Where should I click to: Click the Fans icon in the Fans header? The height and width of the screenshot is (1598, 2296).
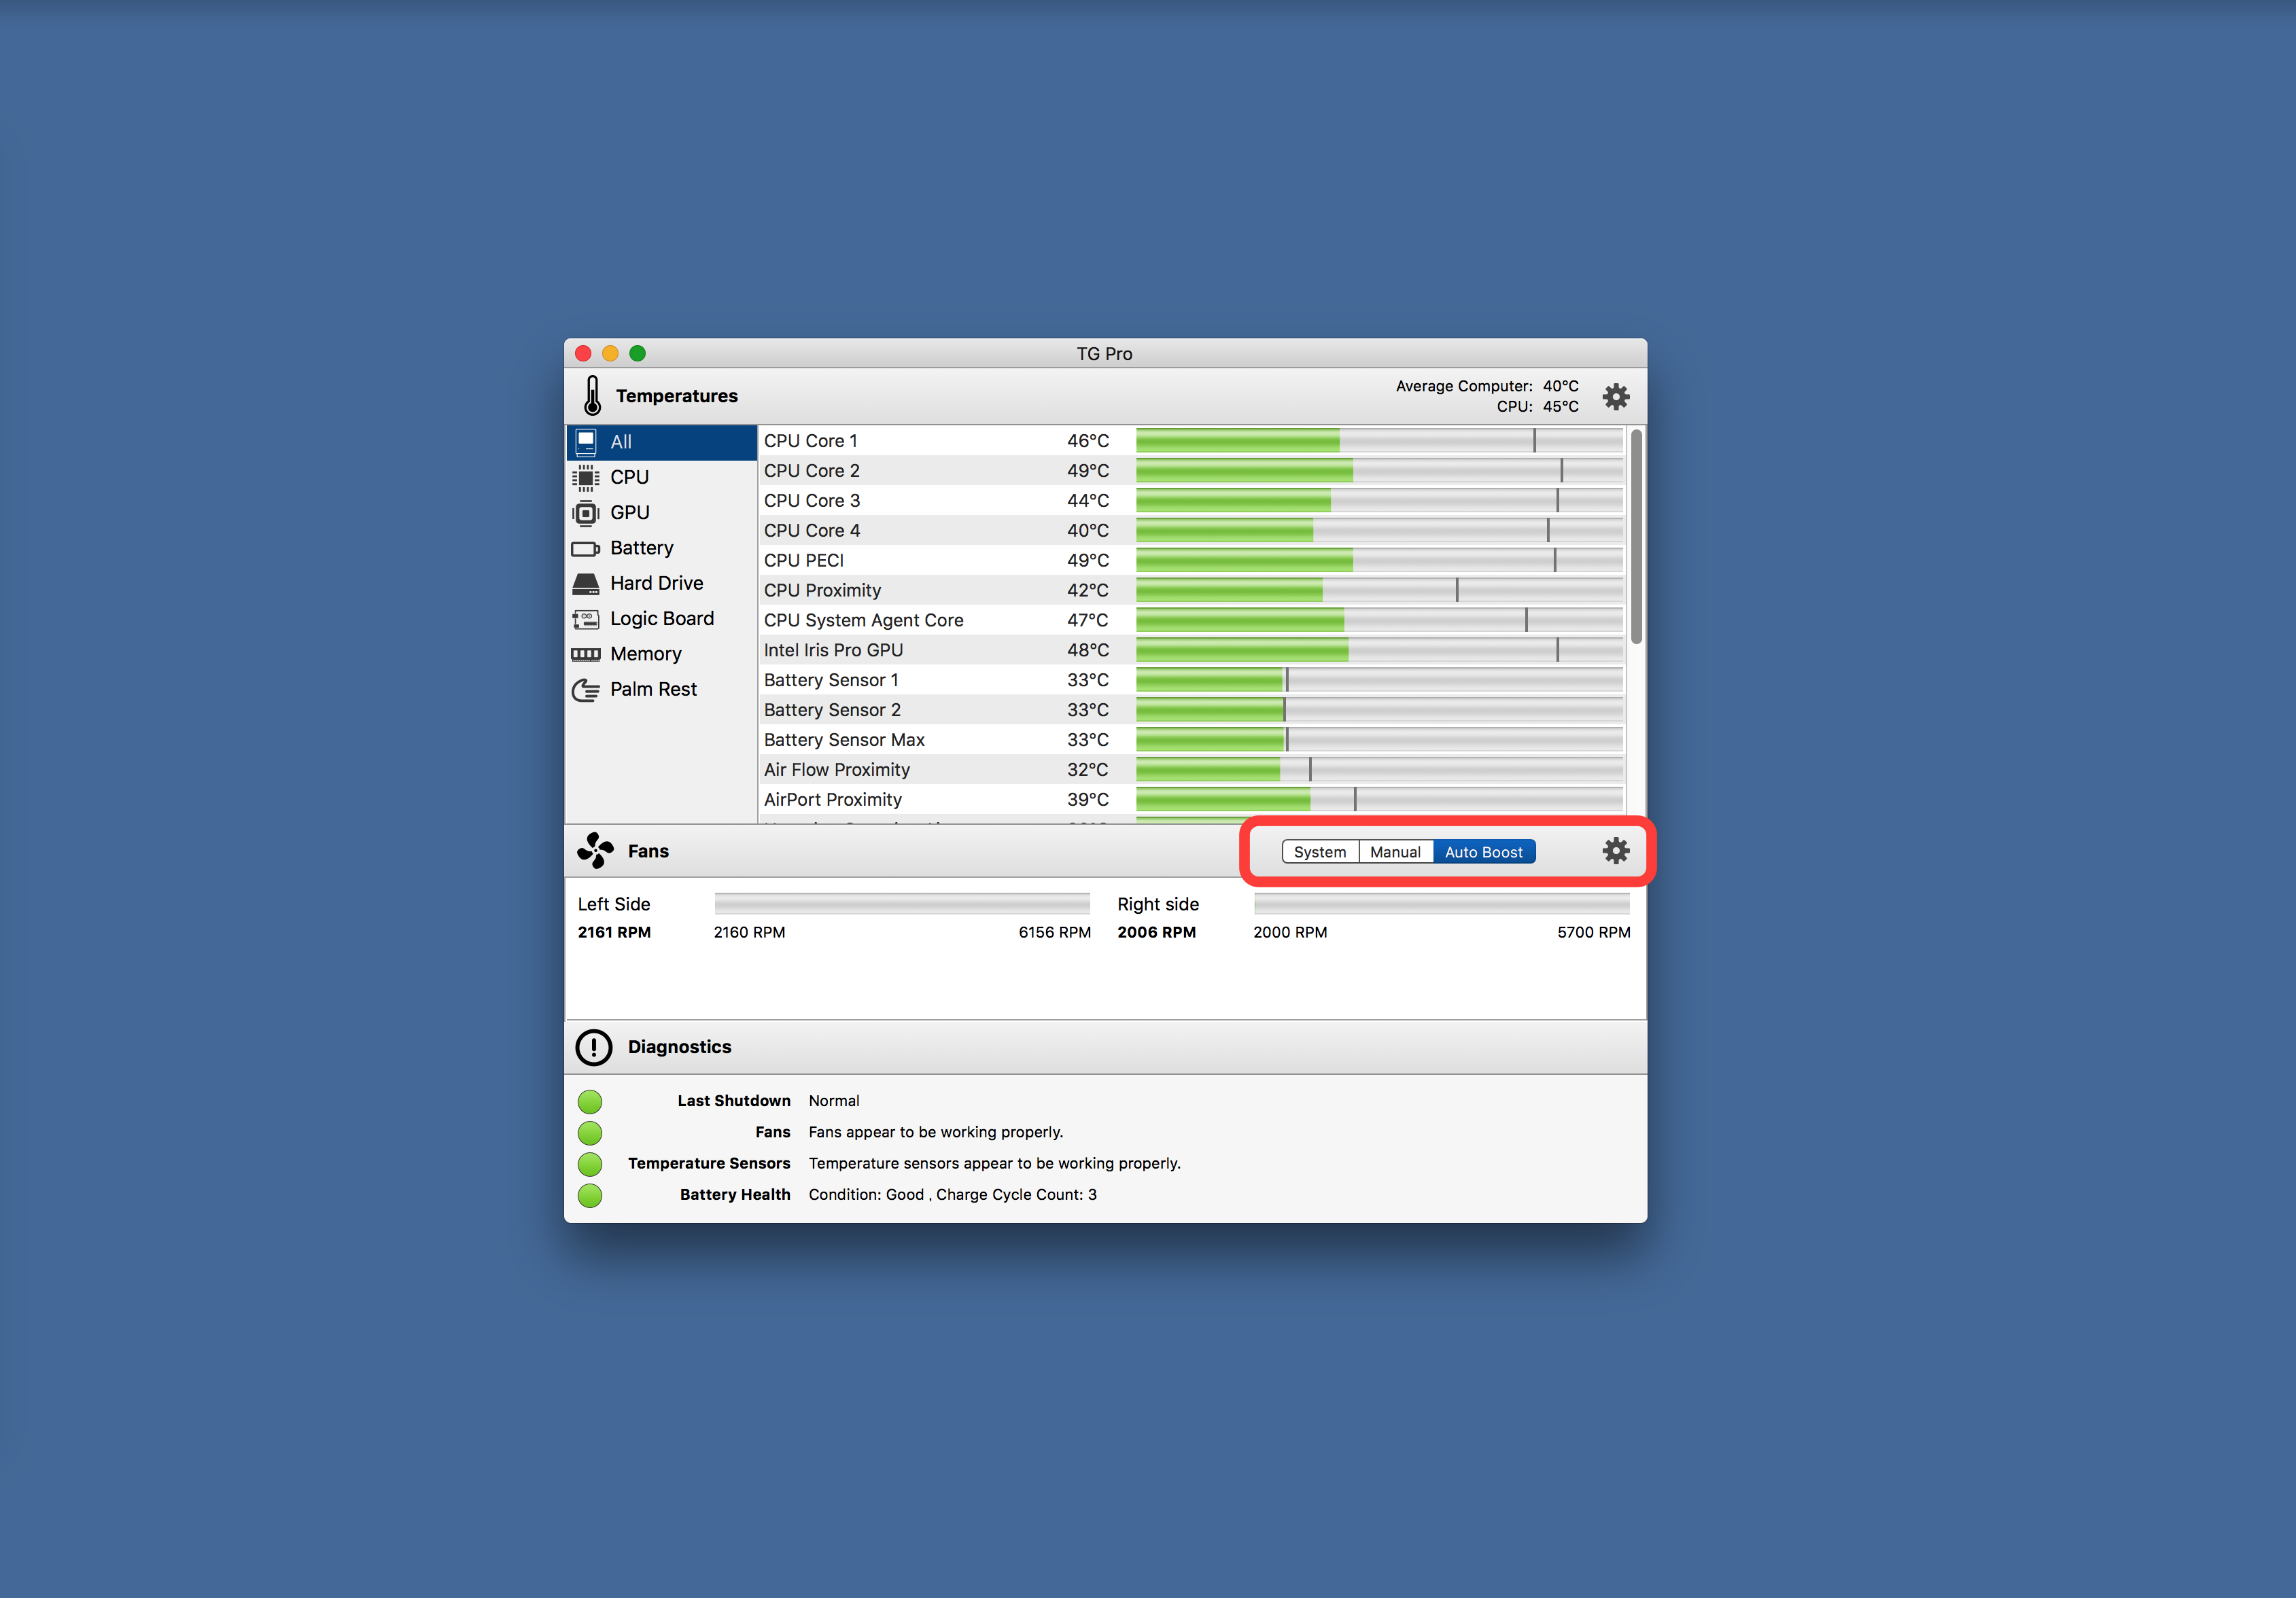click(x=595, y=851)
